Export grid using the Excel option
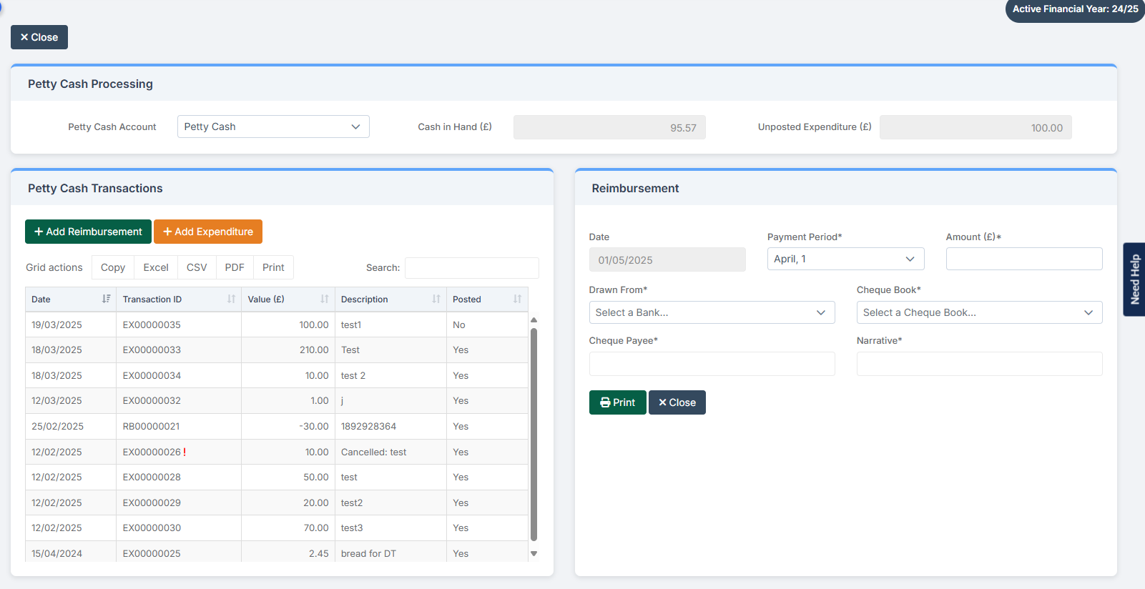 click(x=156, y=267)
